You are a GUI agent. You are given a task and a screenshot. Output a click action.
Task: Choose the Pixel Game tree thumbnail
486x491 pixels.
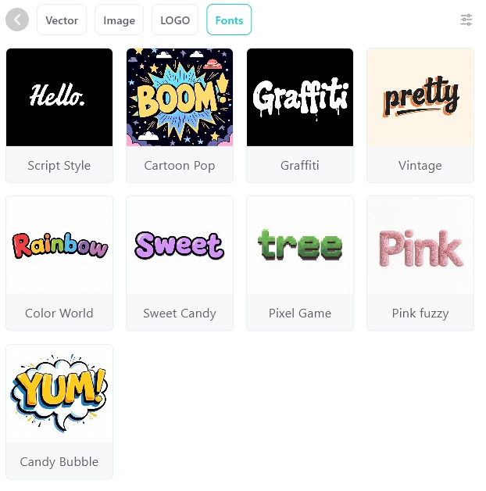(x=300, y=245)
